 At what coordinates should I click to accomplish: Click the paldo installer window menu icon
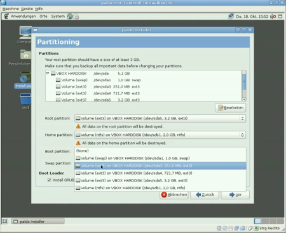(35, 30)
